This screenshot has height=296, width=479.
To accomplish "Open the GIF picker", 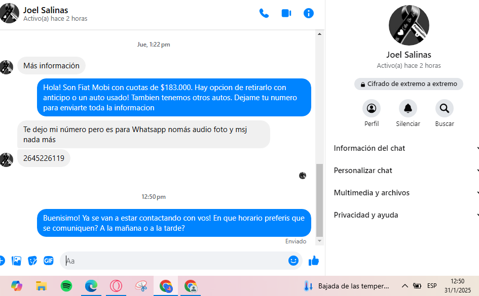I will click(x=49, y=261).
